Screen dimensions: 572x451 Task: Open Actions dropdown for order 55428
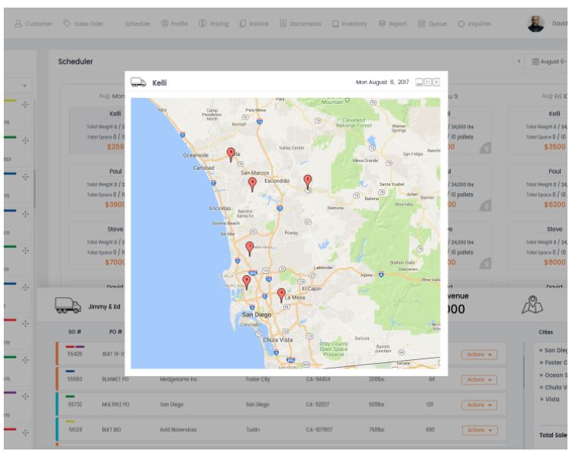pyautogui.click(x=479, y=355)
